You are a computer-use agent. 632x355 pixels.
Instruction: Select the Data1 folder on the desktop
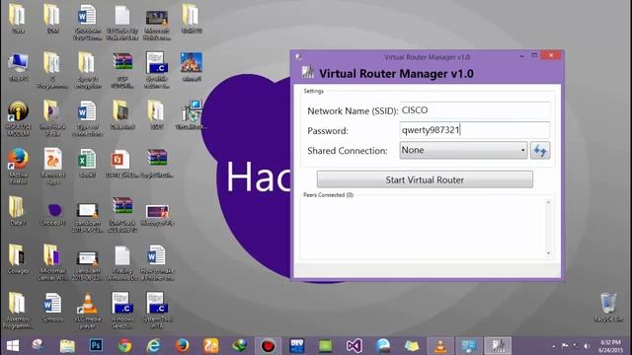tap(18, 211)
